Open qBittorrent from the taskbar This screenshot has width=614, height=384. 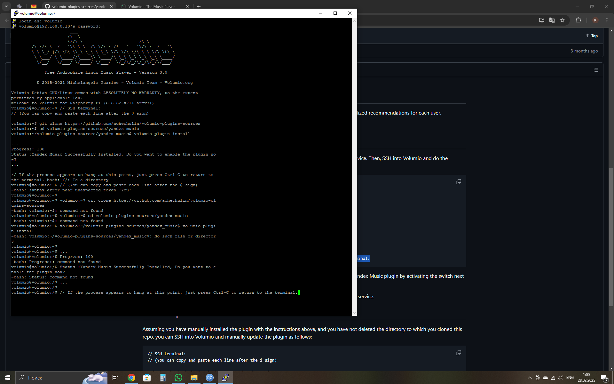(209, 378)
